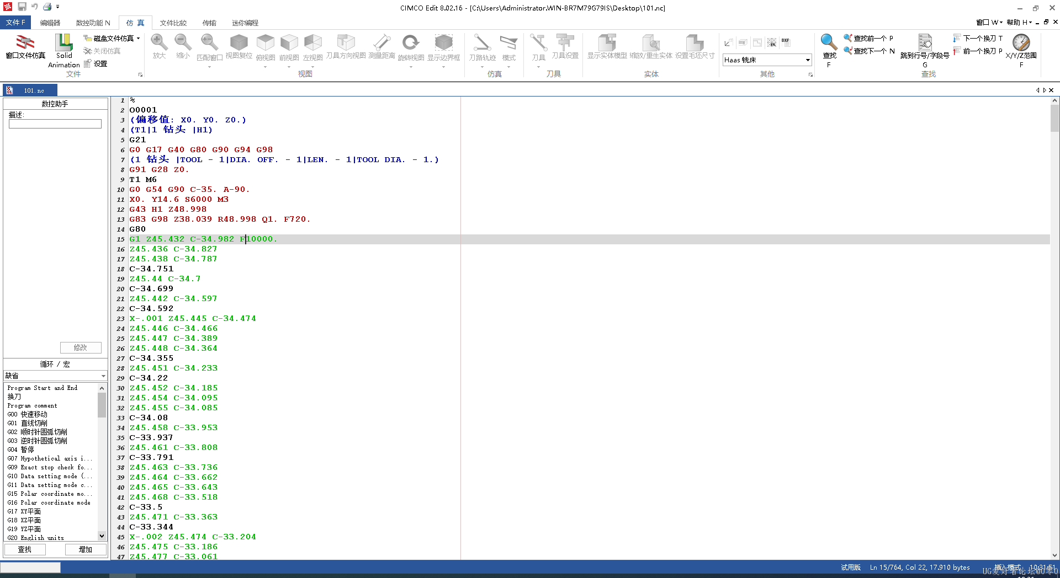Image resolution: width=1060 pixels, height=578 pixels.
Task: Activate the 测量距离 measure tool
Action: 381,42
